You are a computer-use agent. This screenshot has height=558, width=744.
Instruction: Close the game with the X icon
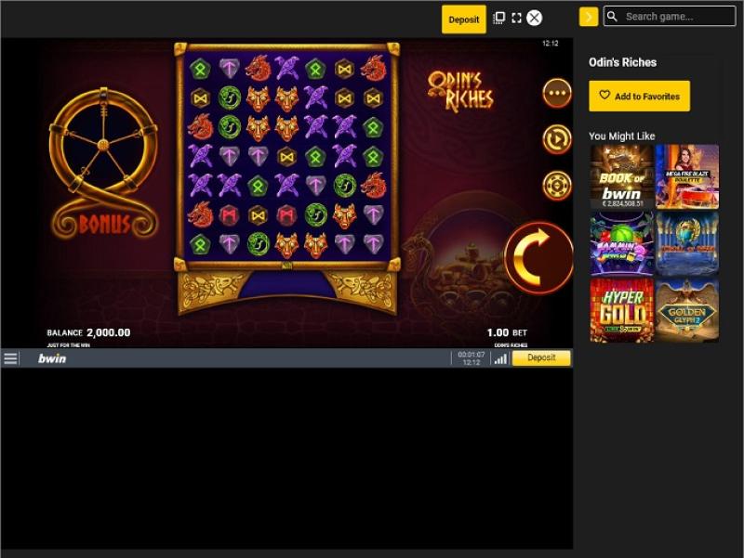(534, 18)
